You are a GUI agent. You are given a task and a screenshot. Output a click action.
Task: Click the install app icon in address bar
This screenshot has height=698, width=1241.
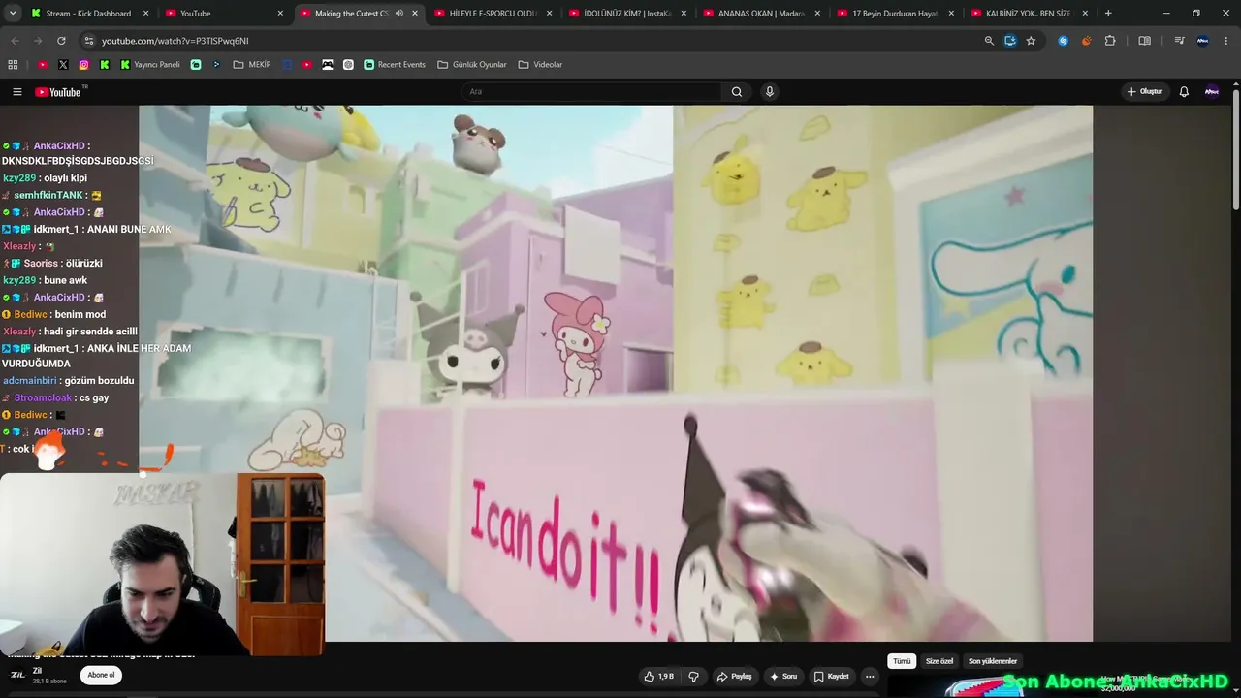[x=1010, y=41]
